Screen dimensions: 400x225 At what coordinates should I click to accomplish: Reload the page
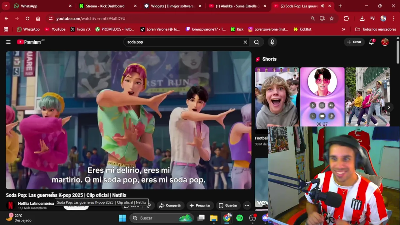coord(27,18)
